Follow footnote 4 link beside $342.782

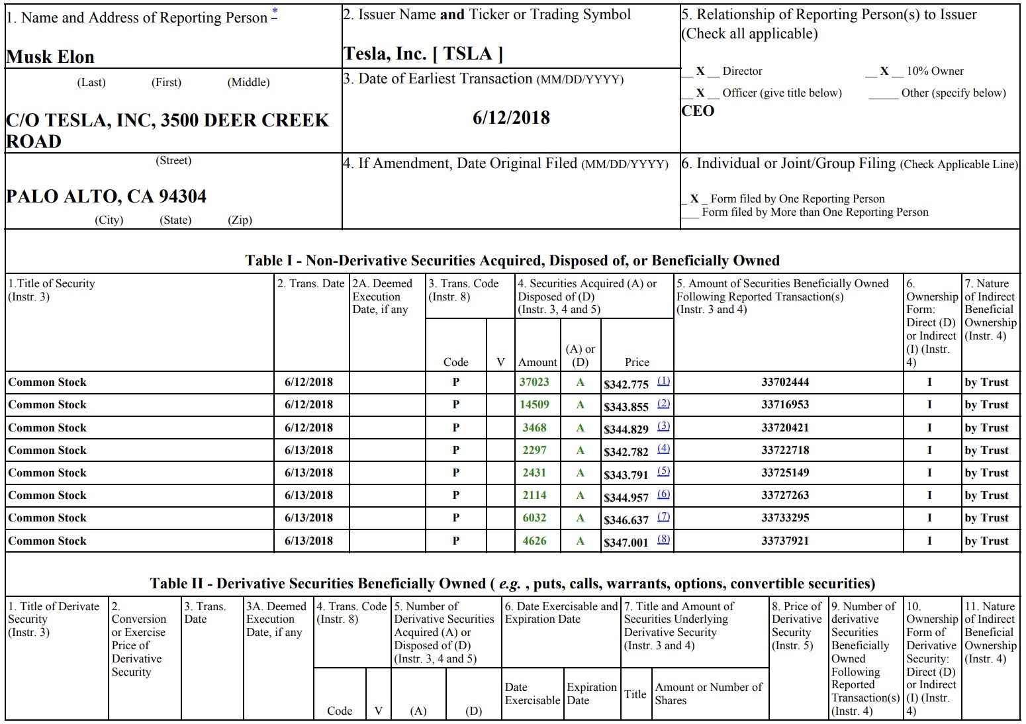663,449
